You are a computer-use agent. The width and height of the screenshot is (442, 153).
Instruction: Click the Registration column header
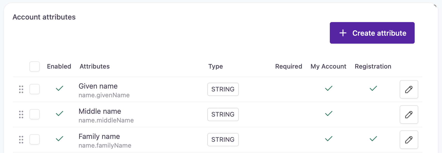pyautogui.click(x=373, y=66)
